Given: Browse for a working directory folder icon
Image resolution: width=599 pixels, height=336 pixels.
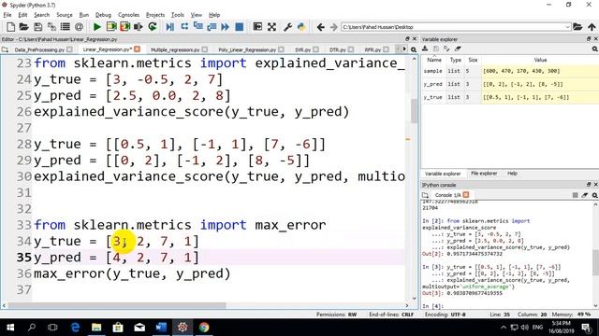Looking at the screenshot, I should [577, 27].
